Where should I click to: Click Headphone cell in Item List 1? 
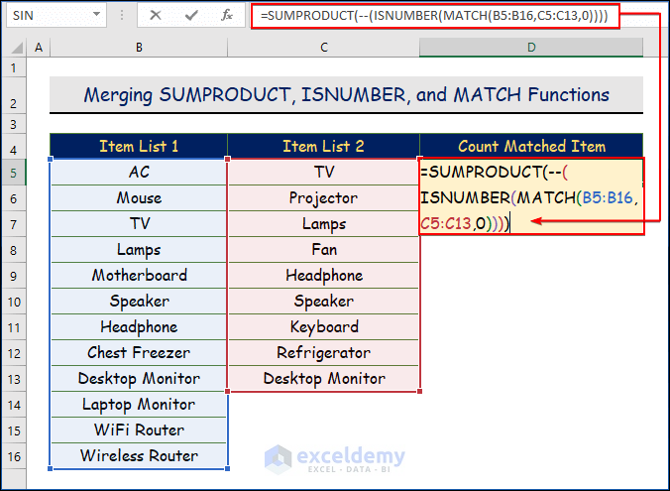[139, 326]
